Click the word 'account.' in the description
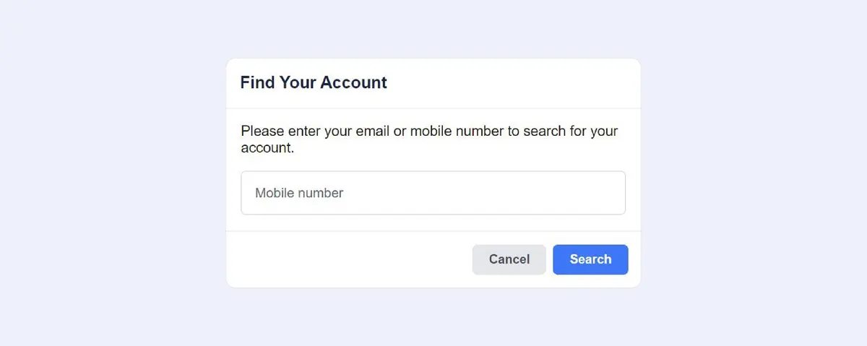867x346 pixels. (x=267, y=149)
